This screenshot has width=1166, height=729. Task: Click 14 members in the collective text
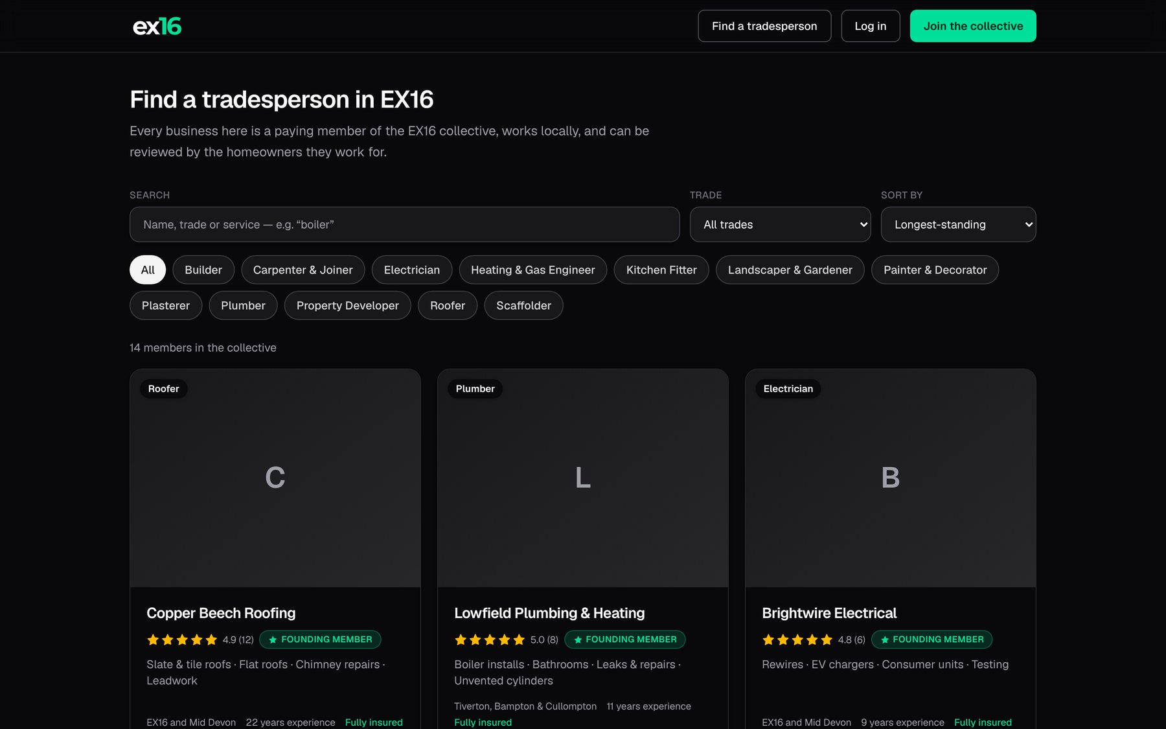coord(203,348)
